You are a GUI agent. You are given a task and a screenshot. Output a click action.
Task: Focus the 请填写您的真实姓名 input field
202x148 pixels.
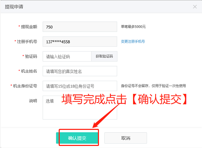tap(80, 71)
